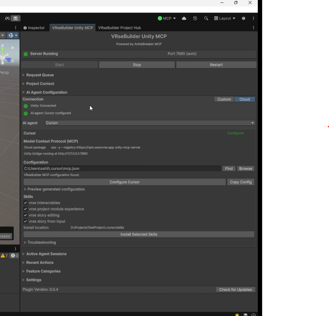This screenshot has width=329, height=316.
Task: Click the Configure Cursor button
Action: coord(125,182)
